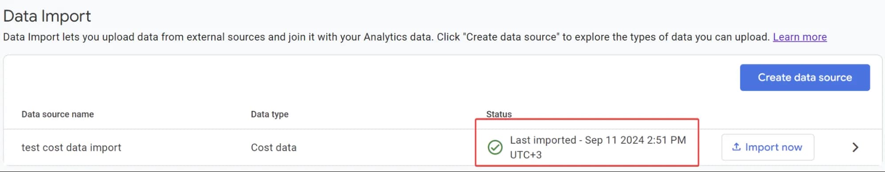Start upload with the Import now label
The image size is (885, 172).
tap(773, 147)
